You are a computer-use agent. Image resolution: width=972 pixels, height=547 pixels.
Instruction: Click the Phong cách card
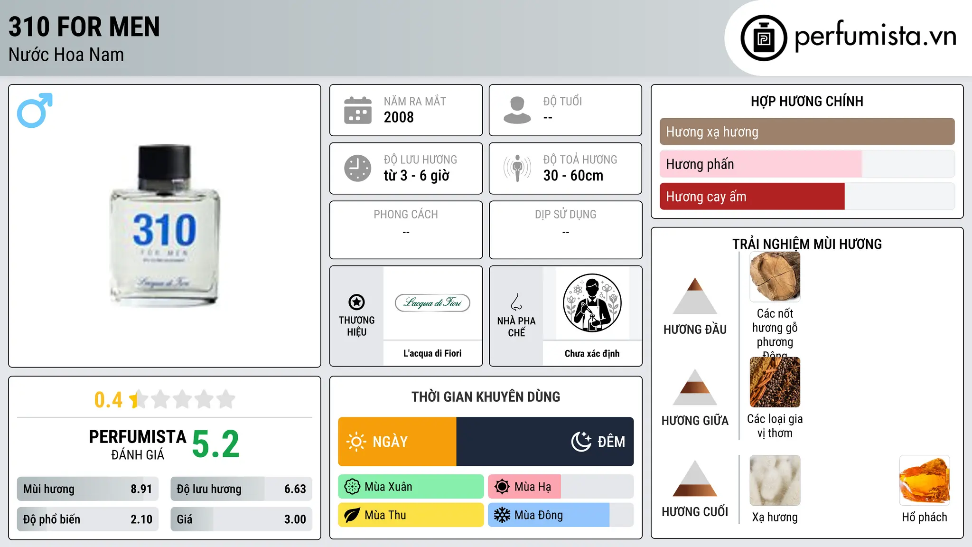(406, 230)
